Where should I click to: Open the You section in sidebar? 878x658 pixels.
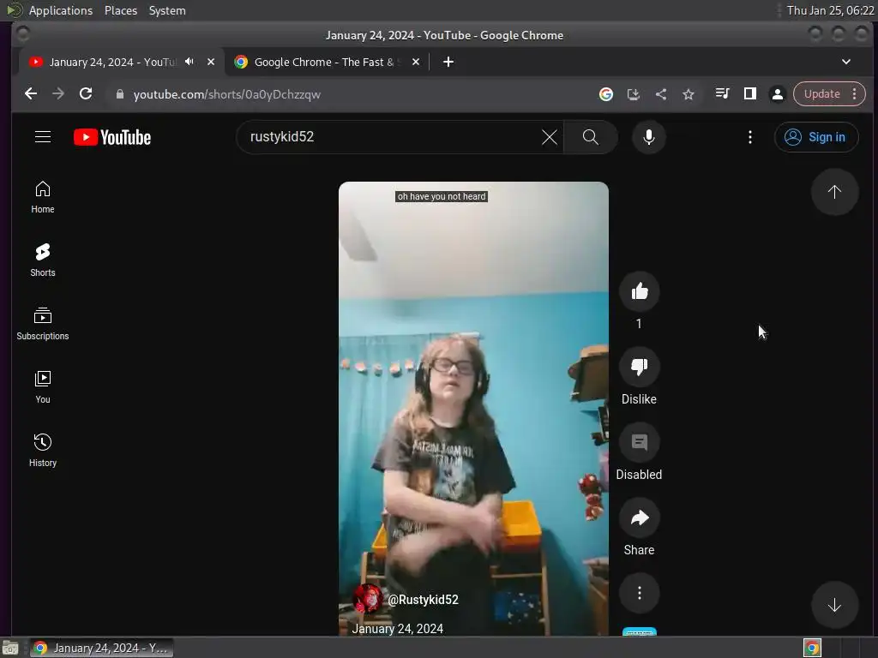pyautogui.click(x=43, y=387)
